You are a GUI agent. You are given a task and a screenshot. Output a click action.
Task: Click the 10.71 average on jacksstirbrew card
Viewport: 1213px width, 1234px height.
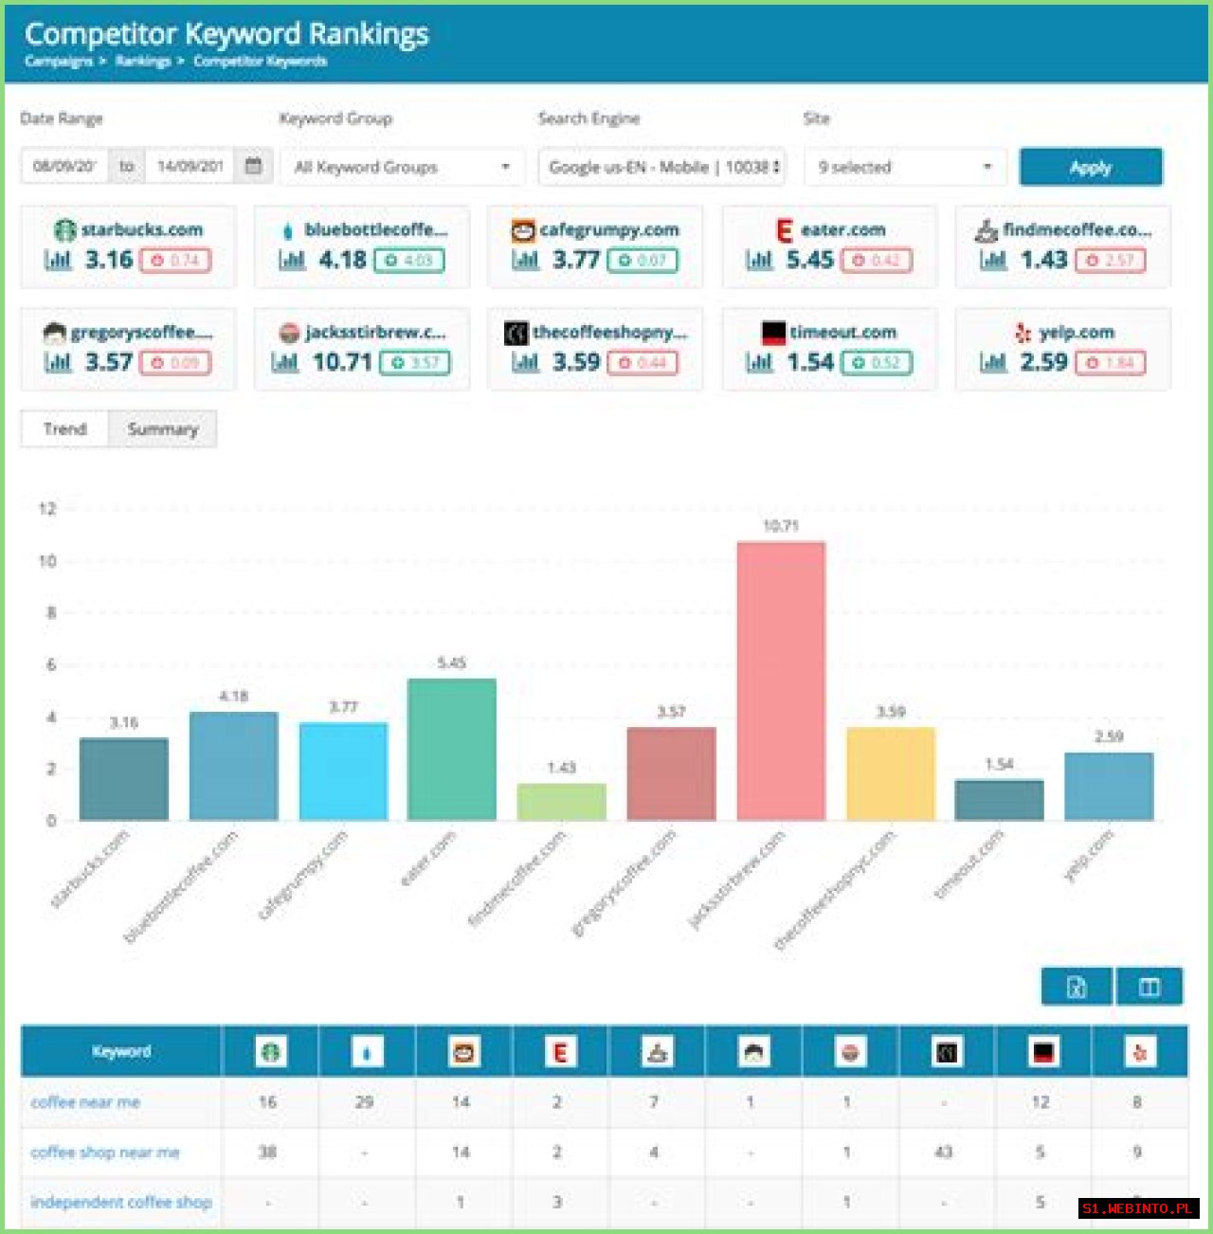(342, 362)
